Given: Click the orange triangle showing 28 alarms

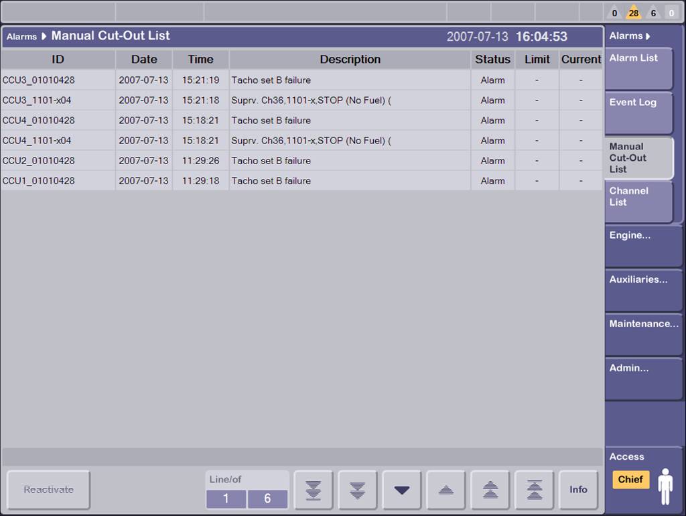Looking at the screenshot, I should [633, 12].
